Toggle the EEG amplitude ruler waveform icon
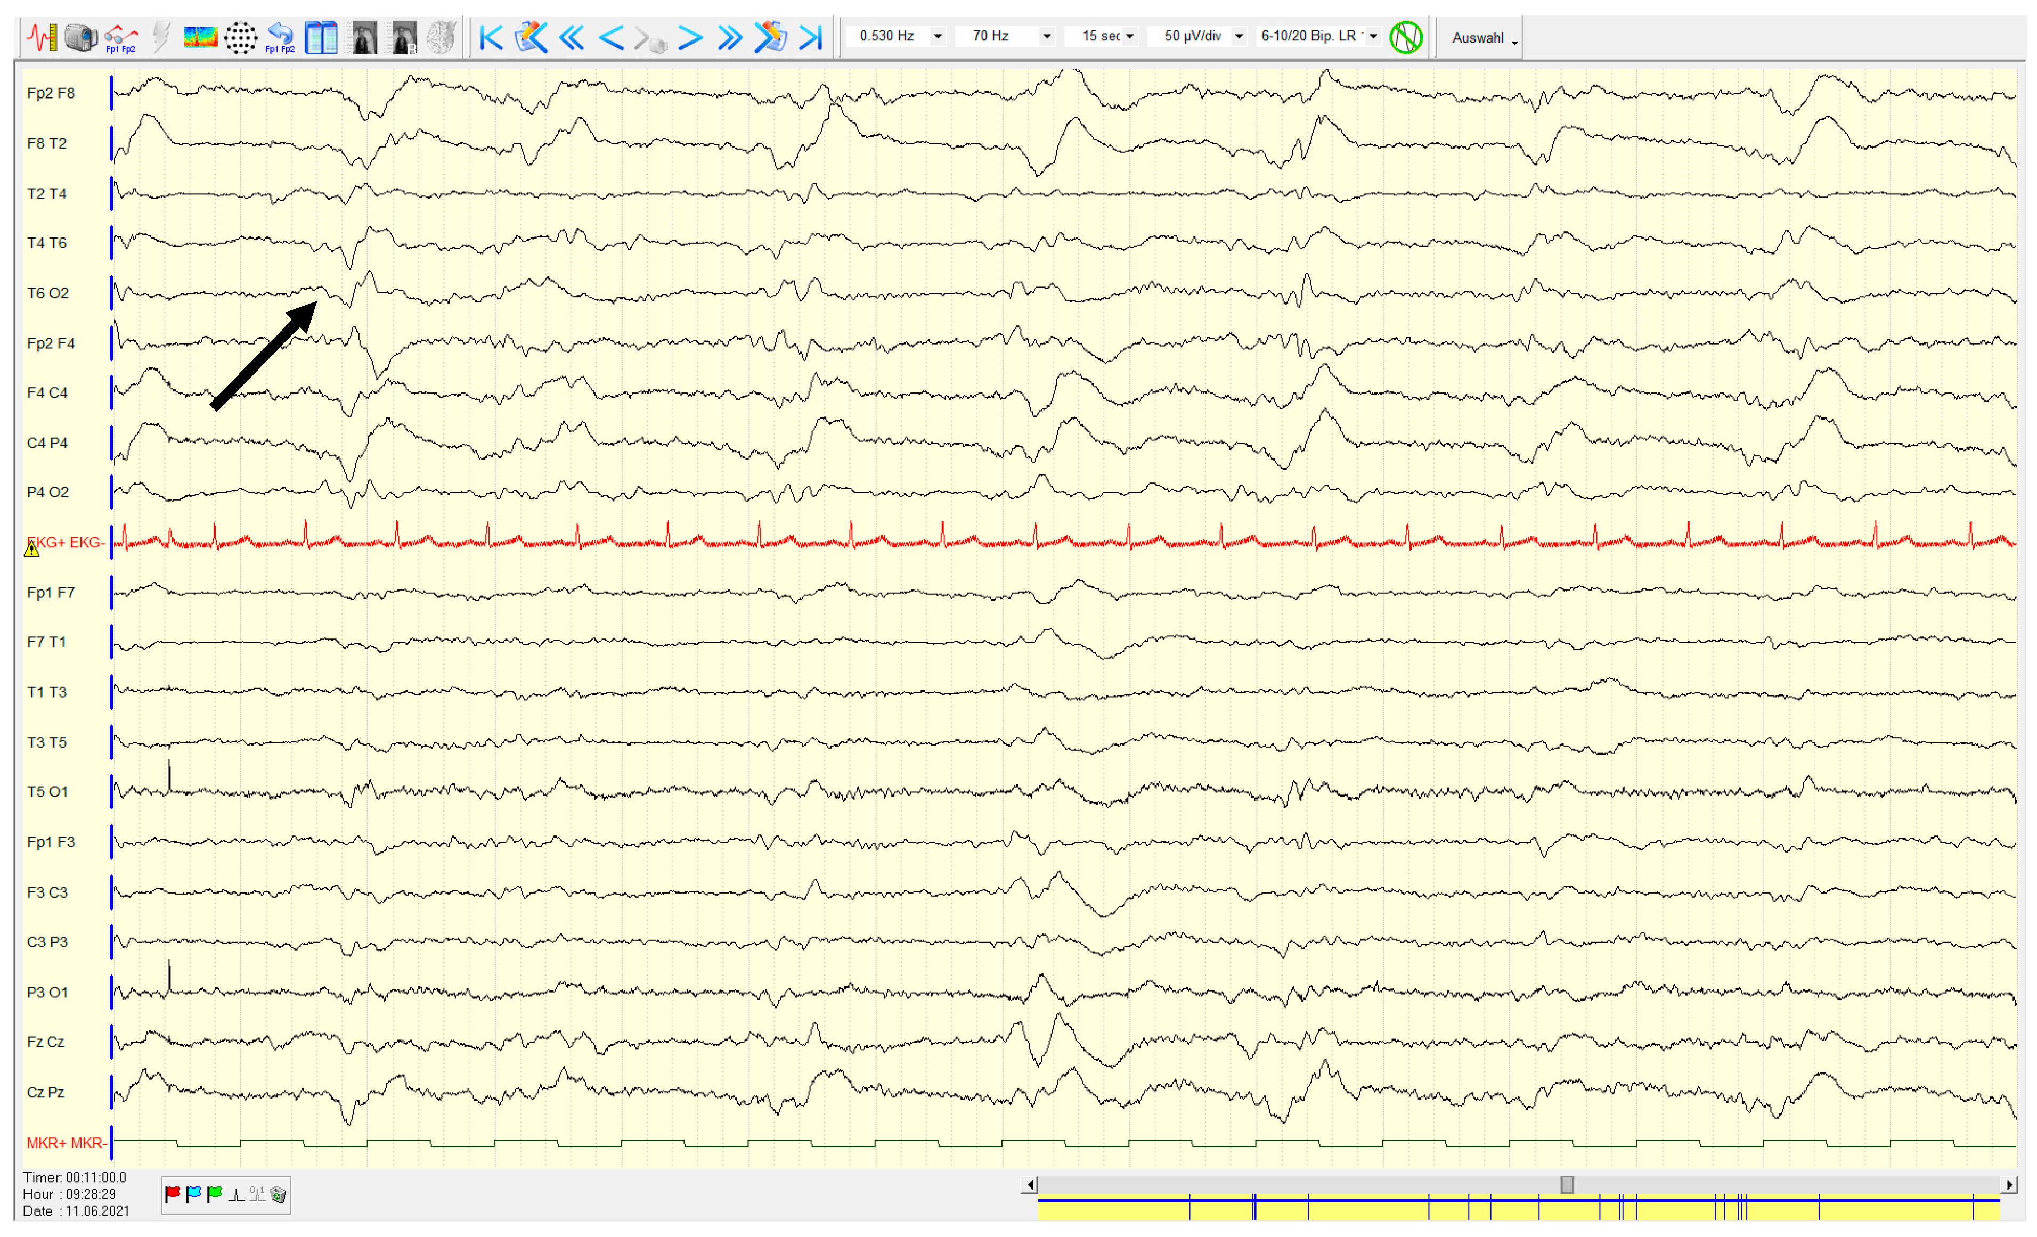 point(42,37)
